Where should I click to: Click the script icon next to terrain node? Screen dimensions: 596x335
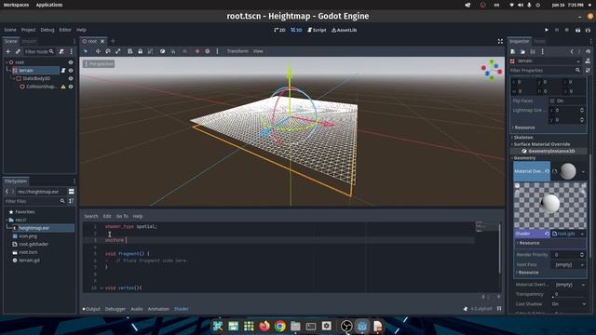(x=63, y=71)
